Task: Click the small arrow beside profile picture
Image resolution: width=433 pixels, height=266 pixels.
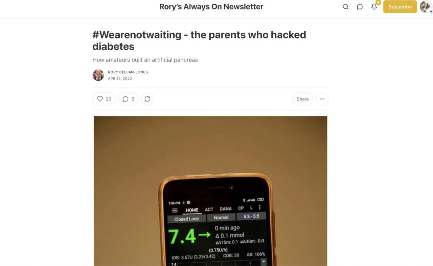Action: [431, 11]
